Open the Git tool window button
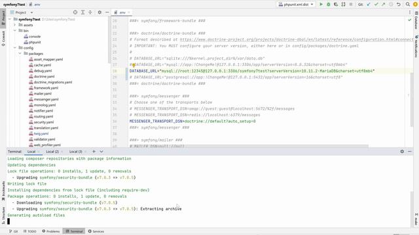The width and height of the screenshot is (419, 235). (13, 231)
